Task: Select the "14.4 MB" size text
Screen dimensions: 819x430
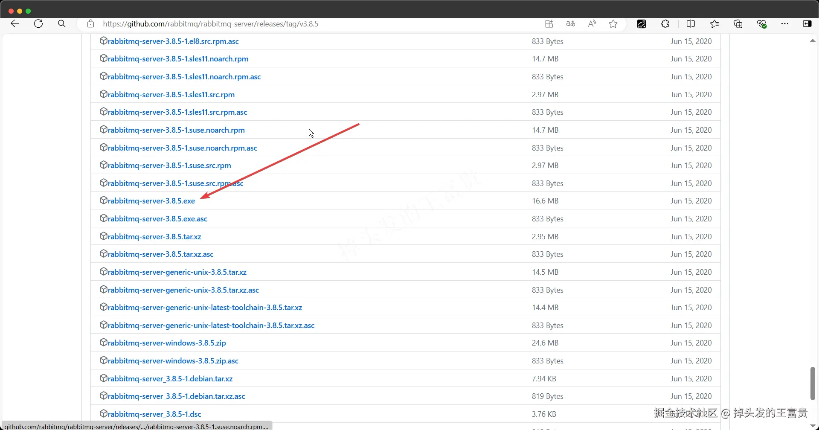Action: [x=545, y=308]
